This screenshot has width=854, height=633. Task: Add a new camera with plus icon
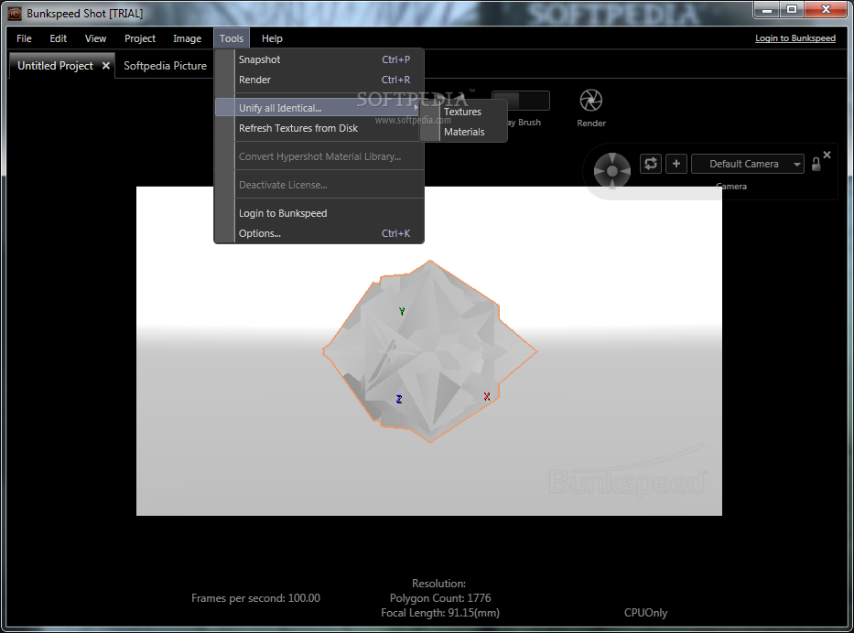tap(676, 164)
